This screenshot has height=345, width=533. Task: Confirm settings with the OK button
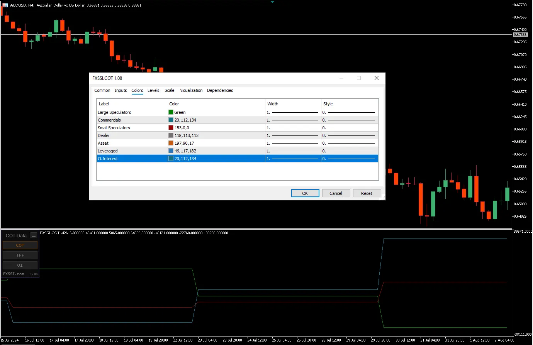click(x=305, y=193)
